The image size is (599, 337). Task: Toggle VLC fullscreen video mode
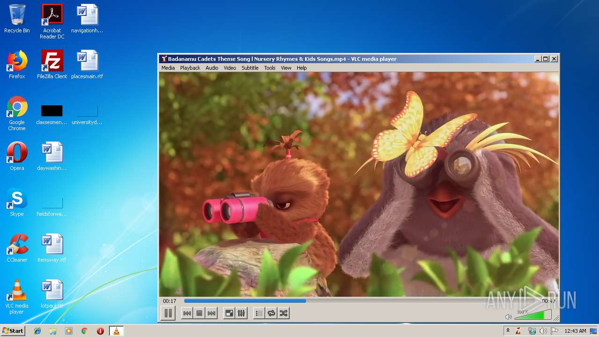pyautogui.click(x=229, y=313)
